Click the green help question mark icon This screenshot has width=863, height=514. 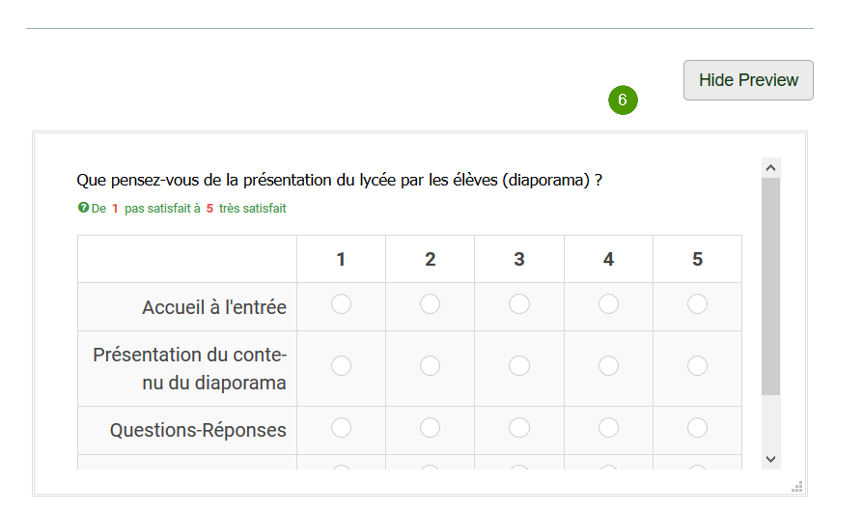point(83,208)
